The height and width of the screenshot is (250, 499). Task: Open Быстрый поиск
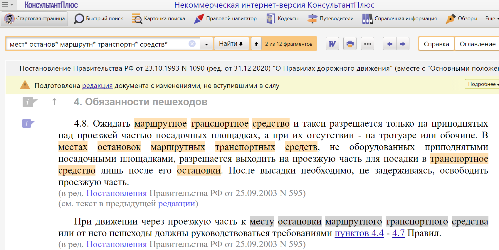(99, 19)
